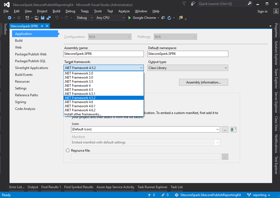This screenshot has width=280, height=198.
Task: Click the Save single-disk icon
Action: 43,18
